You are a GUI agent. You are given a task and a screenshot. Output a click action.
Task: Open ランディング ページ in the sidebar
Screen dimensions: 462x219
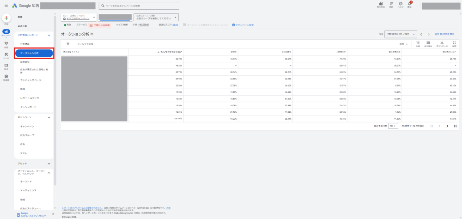(30, 80)
